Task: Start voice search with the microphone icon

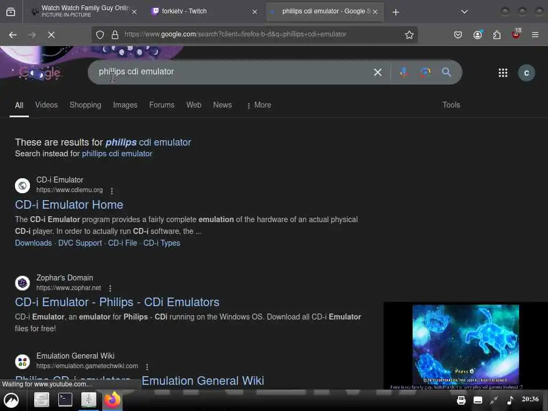Action: 404,72
